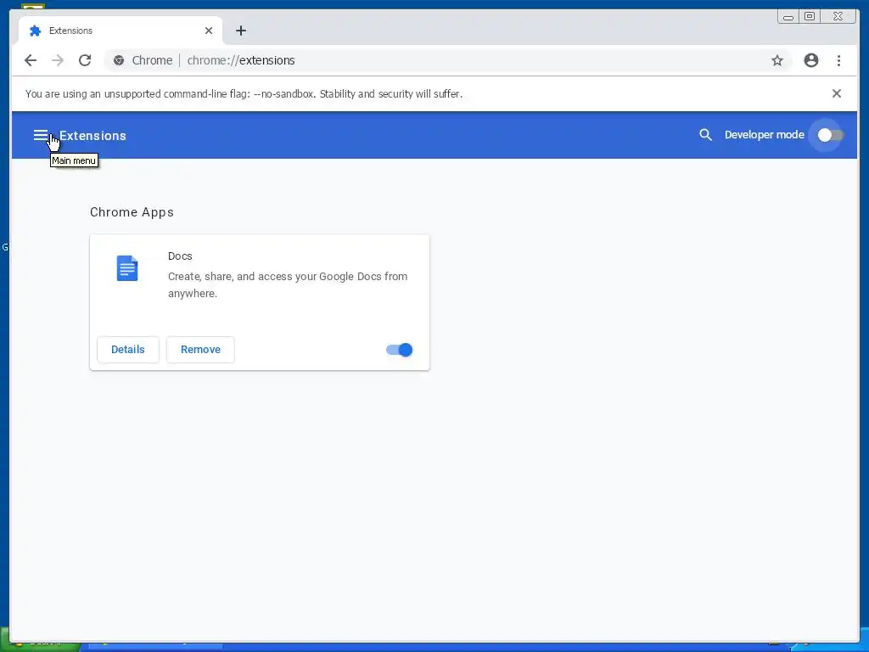
Task: Click the Docs app icon
Action: pos(127,268)
